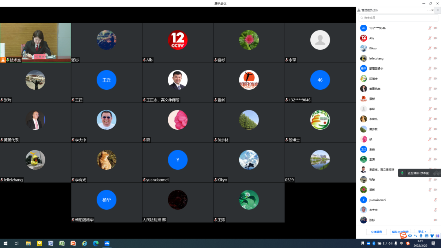
Task: Select member name 132****9046 in list
Action: tap(377, 28)
